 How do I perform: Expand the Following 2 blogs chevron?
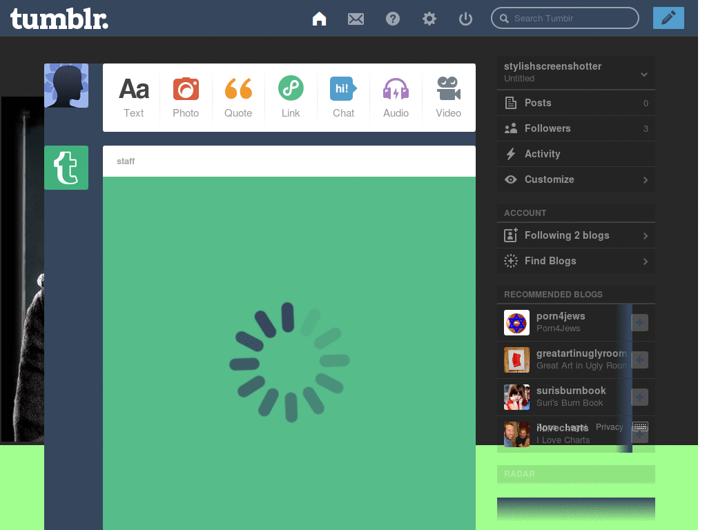(x=646, y=236)
